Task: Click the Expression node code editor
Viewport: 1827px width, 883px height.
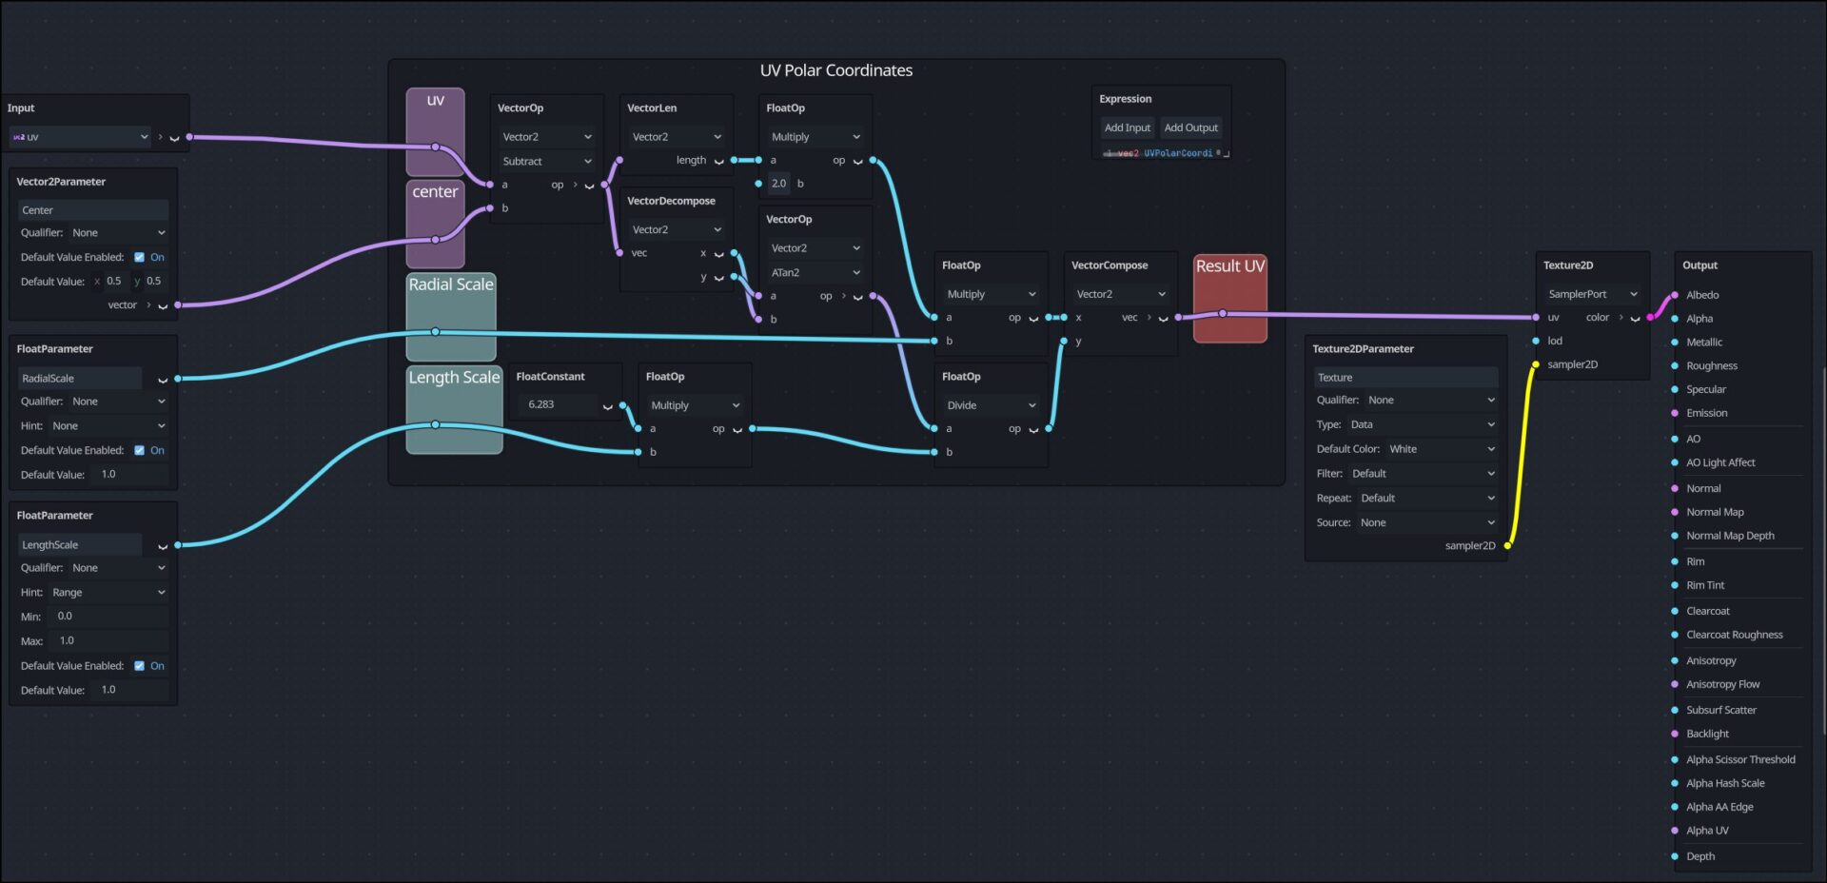Action: pos(1161,153)
